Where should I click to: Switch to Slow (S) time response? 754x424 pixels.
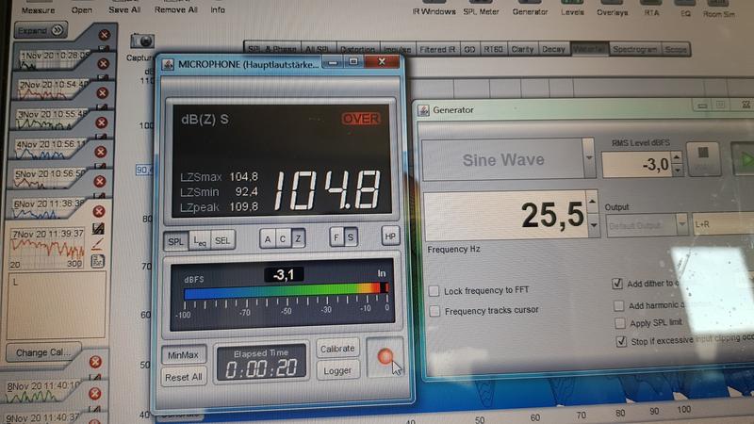pyautogui.click(x=351, y=237)
